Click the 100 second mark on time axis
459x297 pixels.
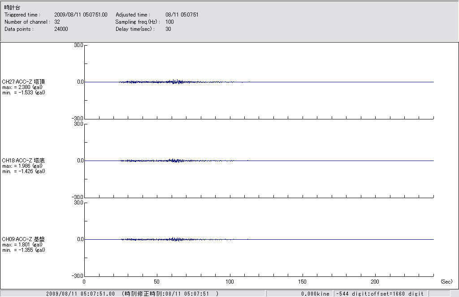click(x=230, y=282)
